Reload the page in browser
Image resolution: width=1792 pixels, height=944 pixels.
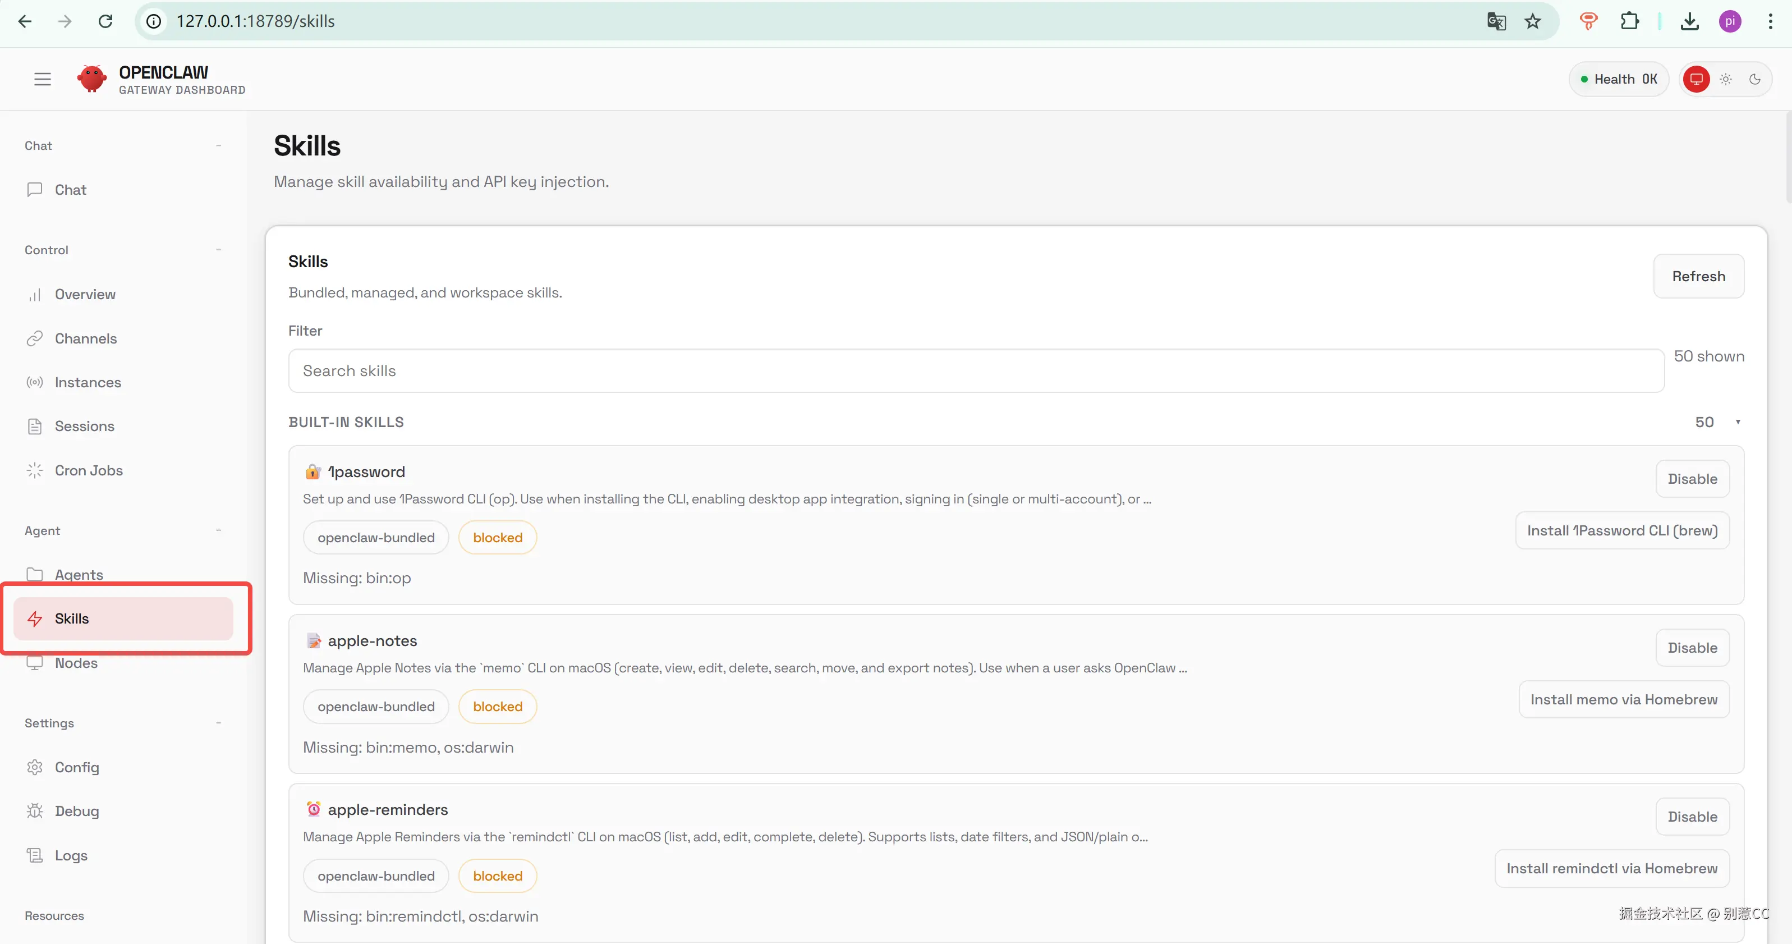(105, 21)
